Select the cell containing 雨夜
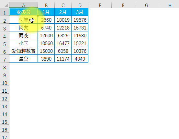 (23, 35)
